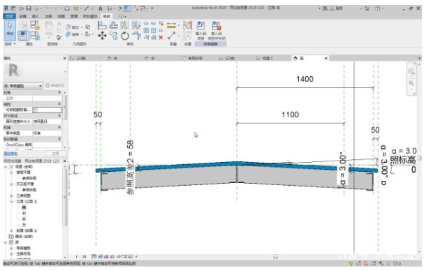This screenshot has width=426, height=271.
Task: Open the view tabs overflow dropdown arrow
Action: pos(419,59)
